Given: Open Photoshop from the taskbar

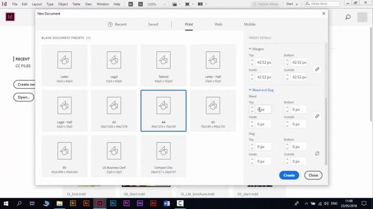Looking at the screenshot, I should 113,203.
